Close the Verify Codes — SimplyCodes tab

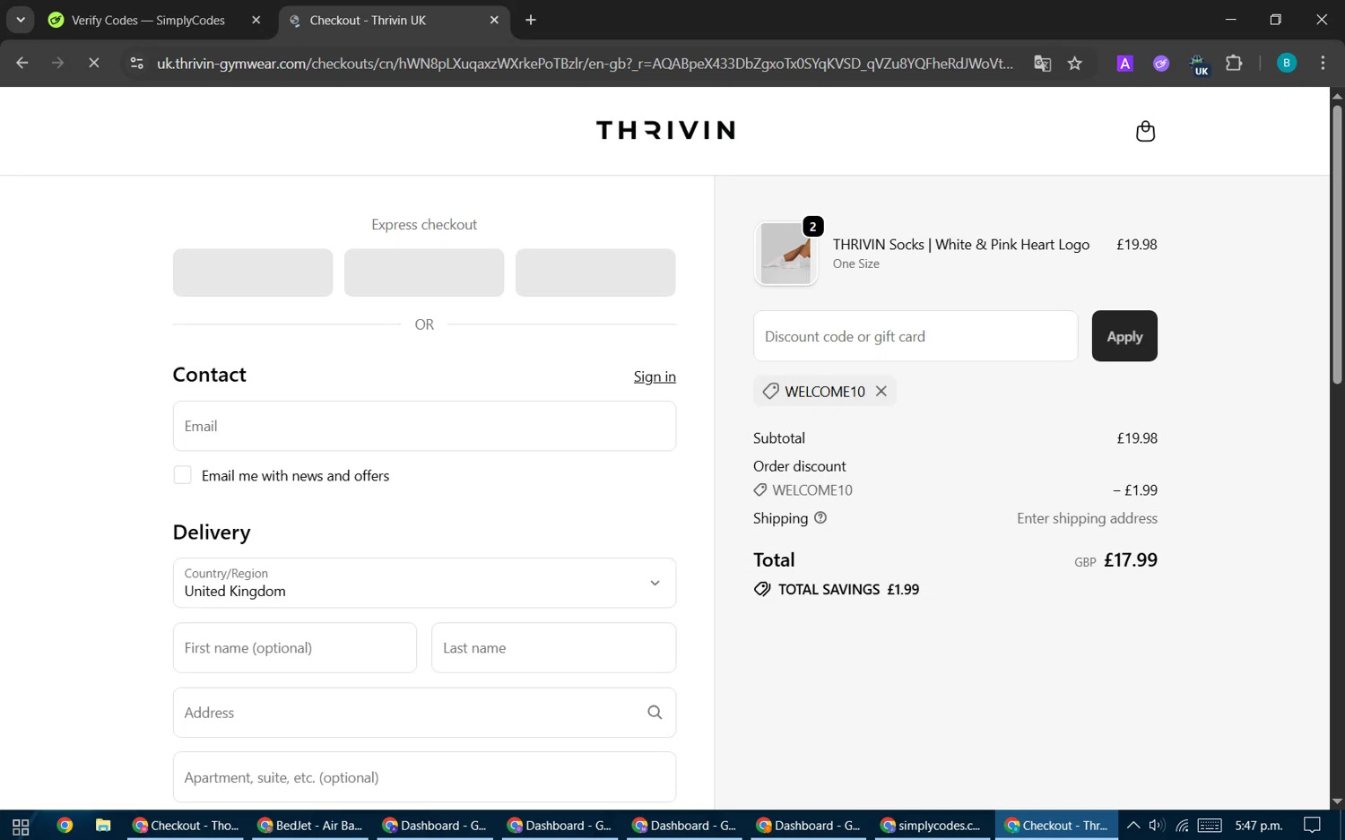click(x=256, y=20)
